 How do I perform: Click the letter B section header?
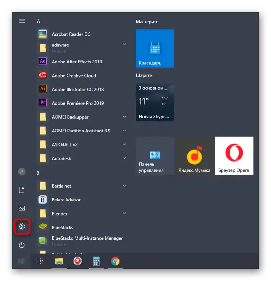click(x=38, y=173)
